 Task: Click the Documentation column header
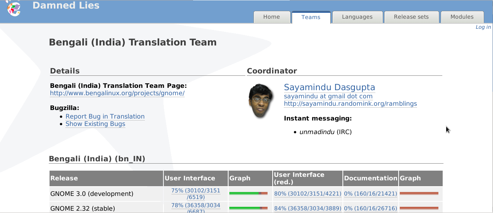(371, 178)
